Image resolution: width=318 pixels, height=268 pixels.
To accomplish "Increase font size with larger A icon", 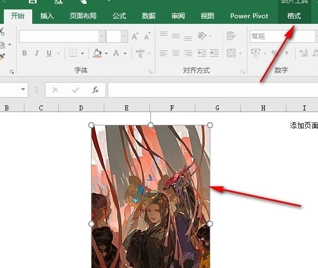I will coord(135,36).
